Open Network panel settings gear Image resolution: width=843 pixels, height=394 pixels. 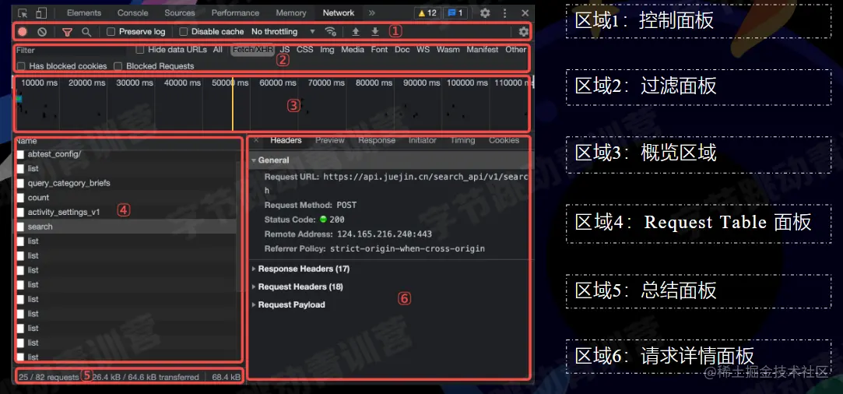tap(524, 32)
